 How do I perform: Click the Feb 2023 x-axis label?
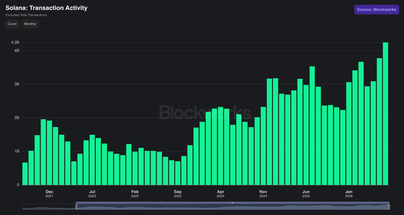click(135, 194)
